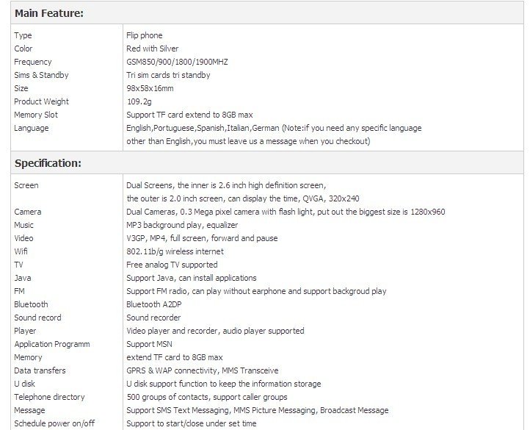The width and height of the screenshot is (530, 430).
Task: Click the Free analog TV supported text
Action: (x=172, y=265)
